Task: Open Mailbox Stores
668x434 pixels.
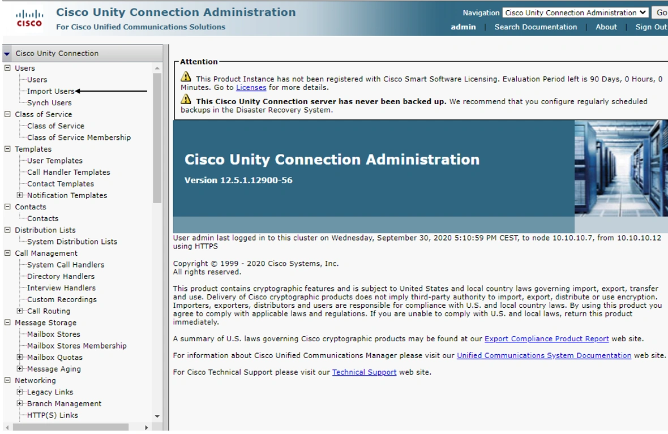Action: coord(54,334)
